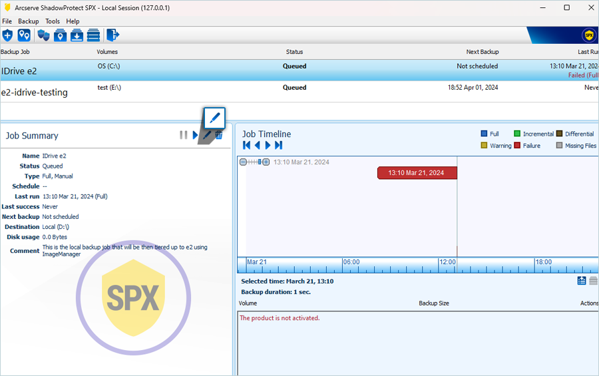Viewport: 599px width, 376px height.
Task: Zoom in timeline with plus button
Action: click(x=266, y=162)
